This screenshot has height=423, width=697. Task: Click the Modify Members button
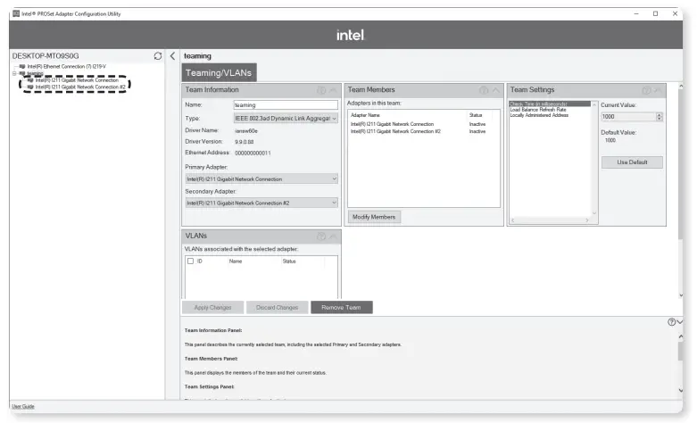(374, 217)
